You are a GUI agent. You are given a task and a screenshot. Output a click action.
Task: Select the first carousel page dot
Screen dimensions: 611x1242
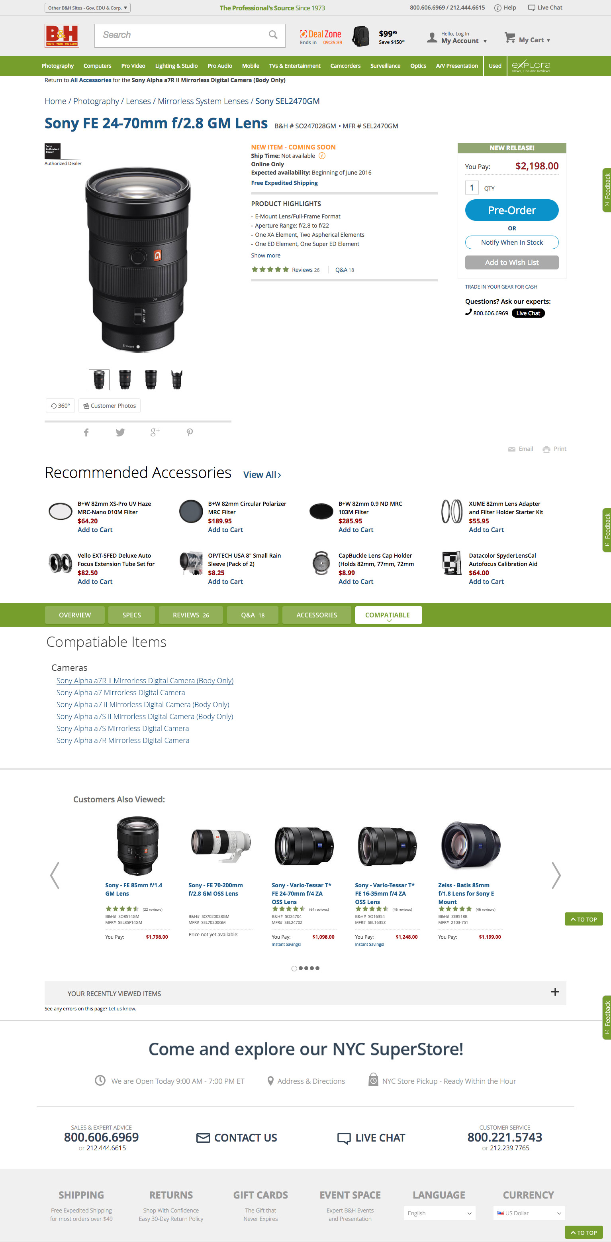[x=294, y=968]
